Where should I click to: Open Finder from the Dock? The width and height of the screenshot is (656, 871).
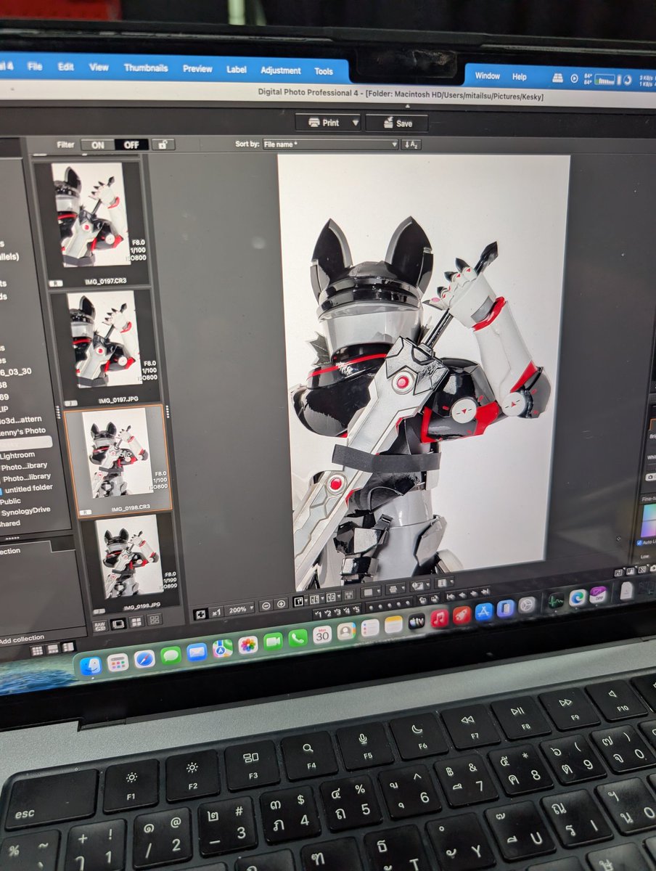[x=91, y=666]
